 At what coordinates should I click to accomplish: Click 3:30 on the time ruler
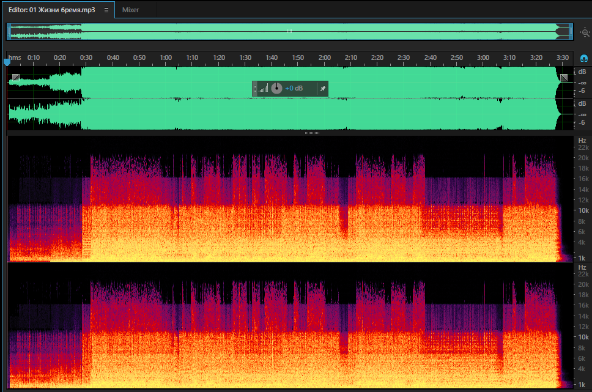coord(563,57)
